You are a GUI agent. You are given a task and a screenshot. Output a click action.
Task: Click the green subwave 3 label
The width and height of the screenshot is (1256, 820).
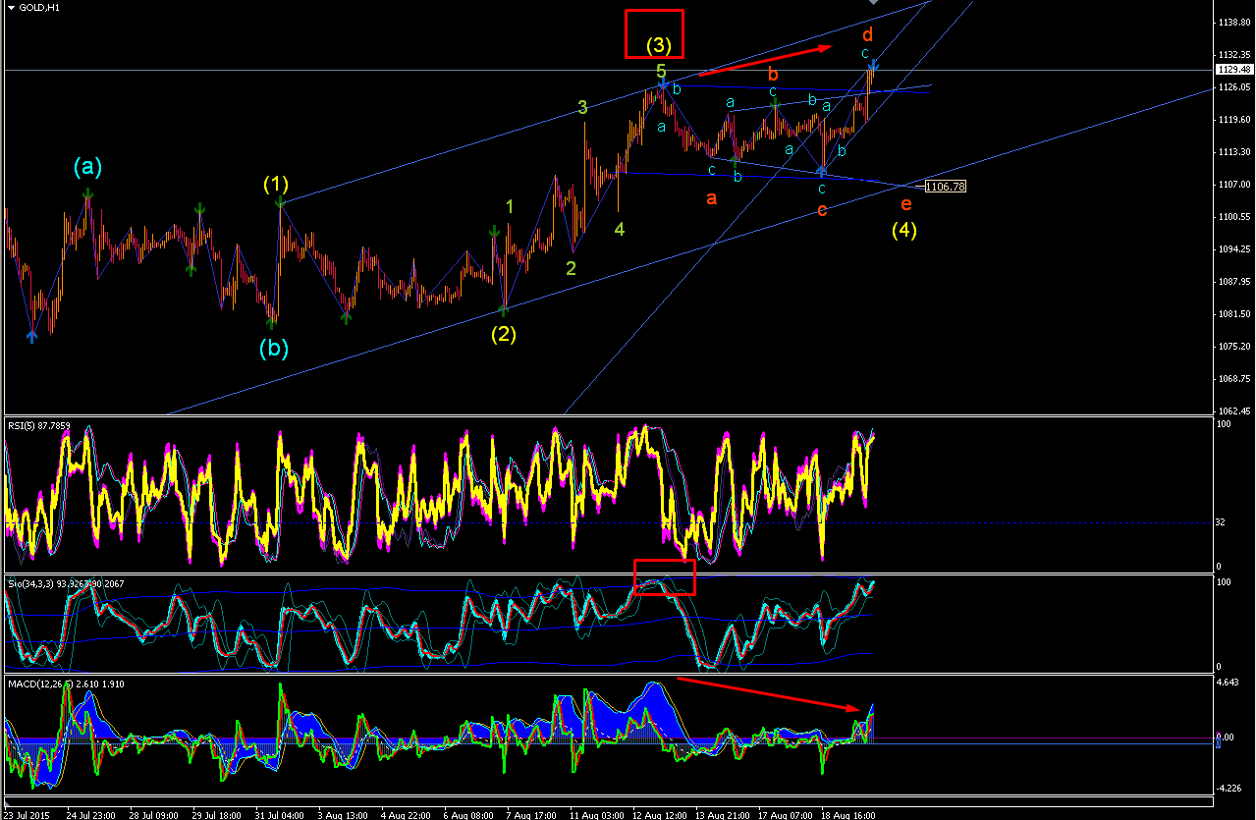(x=582, y=107)
